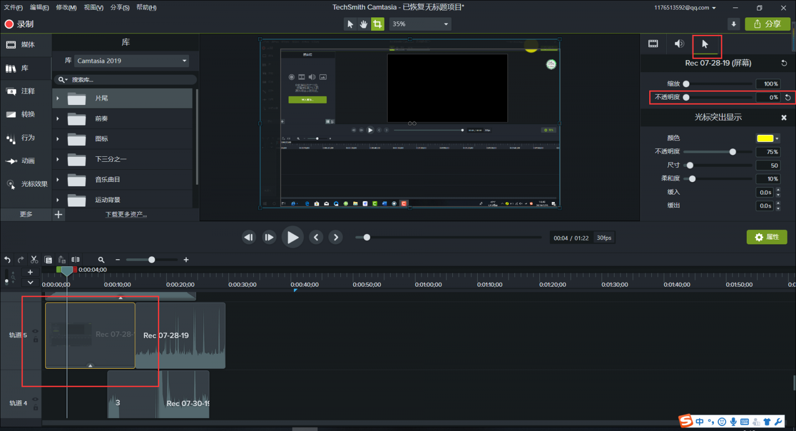Click the split clip icon

coord(76,260)
